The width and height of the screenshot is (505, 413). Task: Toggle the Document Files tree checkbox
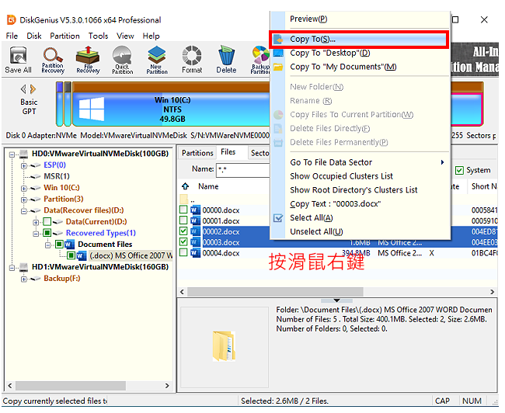pos(59,244)
